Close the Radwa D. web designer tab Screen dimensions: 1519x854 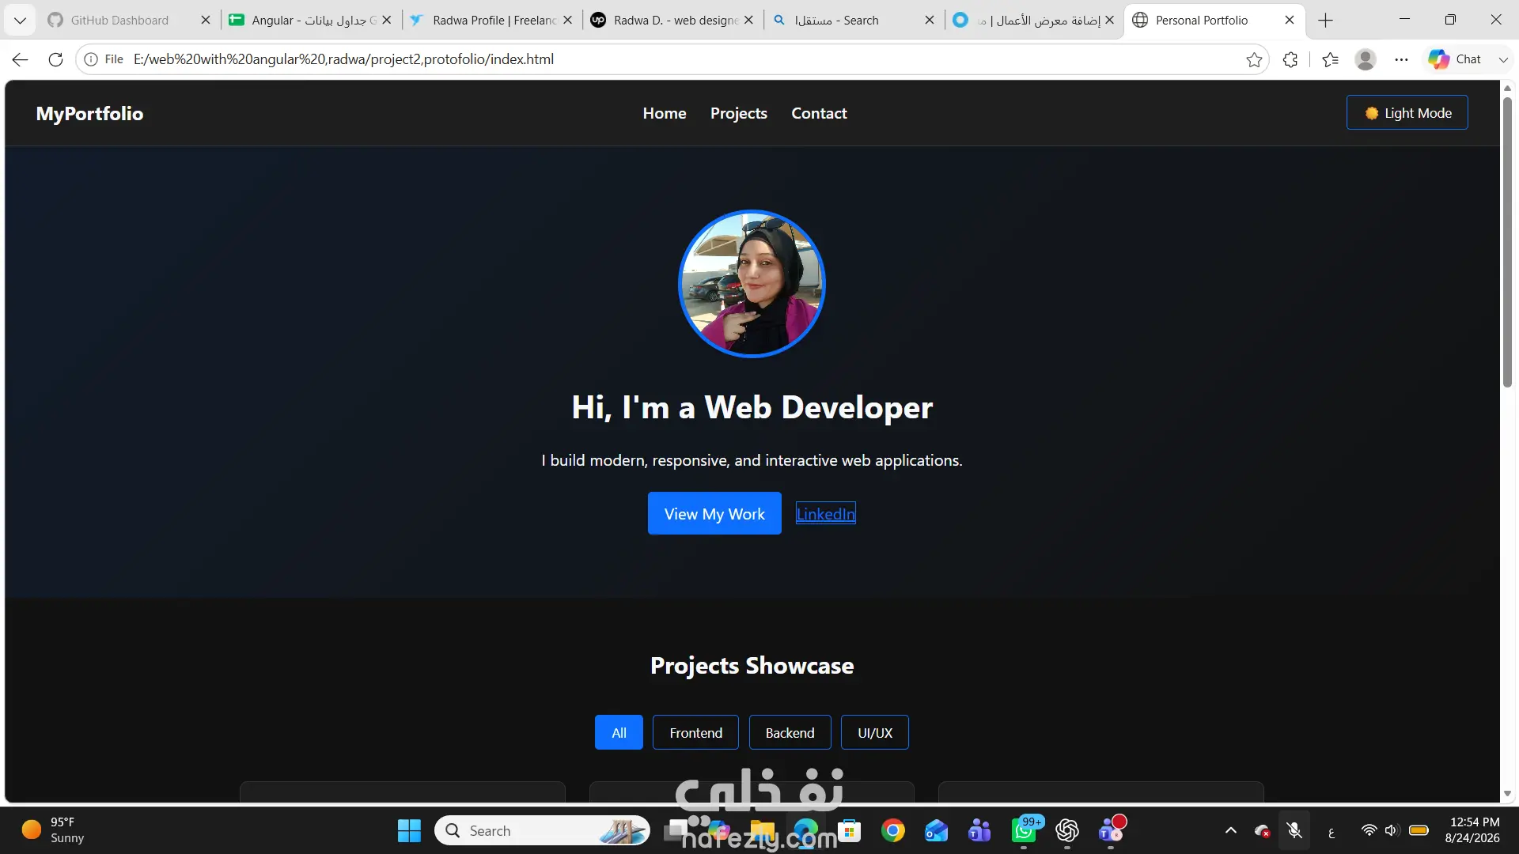point(749,20)
